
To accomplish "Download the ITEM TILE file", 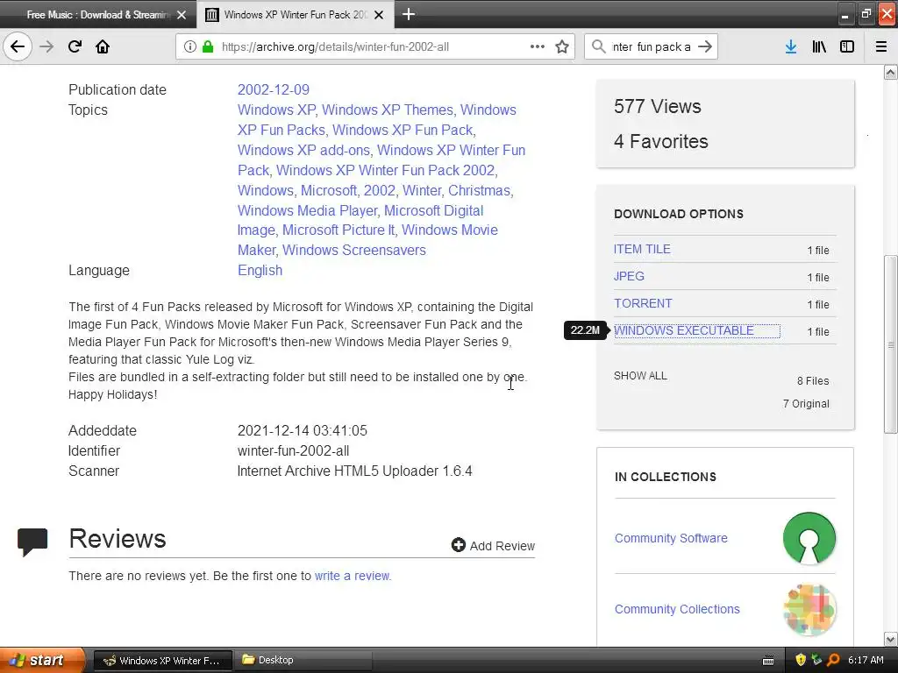I will pos(642,249).
